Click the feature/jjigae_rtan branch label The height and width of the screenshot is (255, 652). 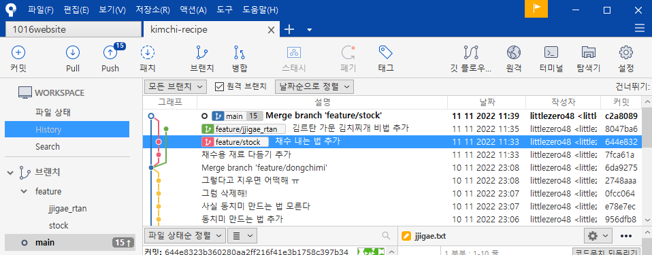coord(243,129)
